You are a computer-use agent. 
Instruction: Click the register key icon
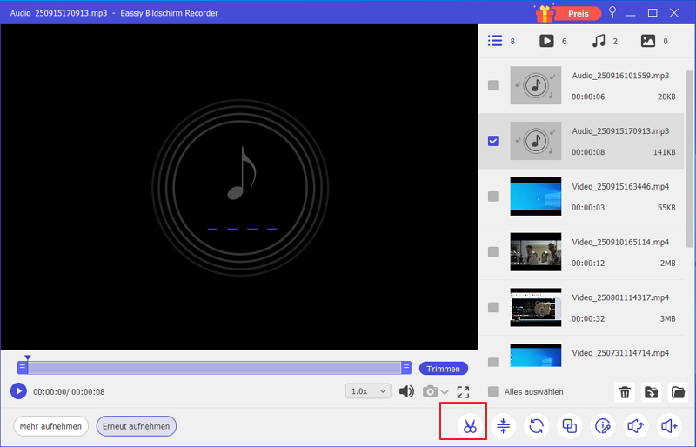[x=612, y=13]
